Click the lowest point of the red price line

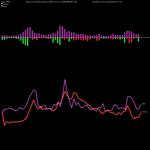pos(4,125)
